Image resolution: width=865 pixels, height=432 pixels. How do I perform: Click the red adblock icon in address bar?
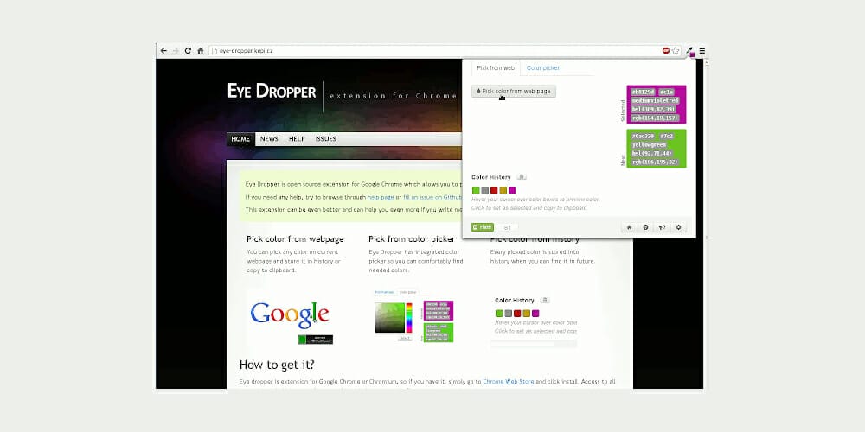tap(666, 51)
